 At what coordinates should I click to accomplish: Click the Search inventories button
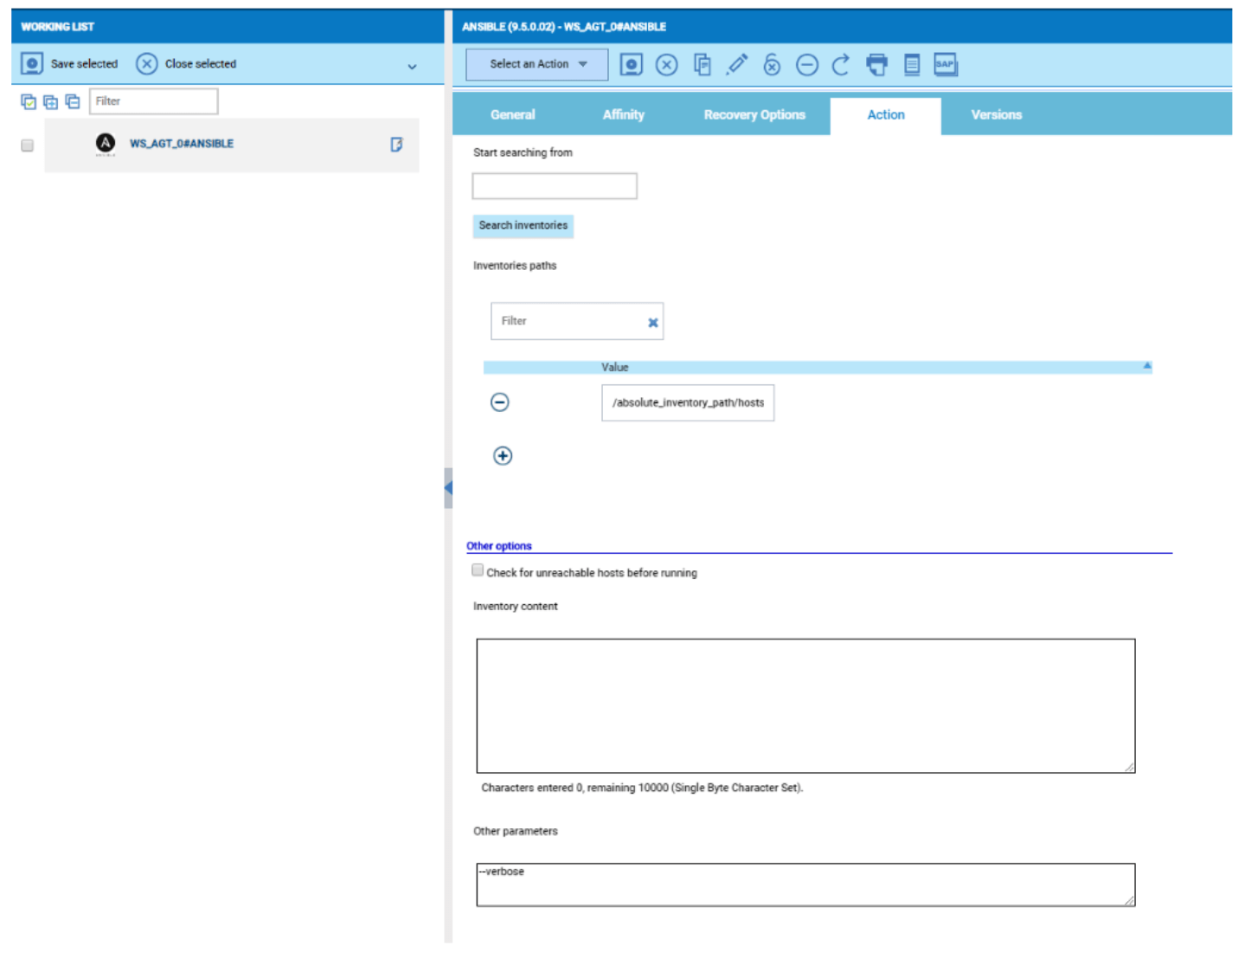(x=523, y=226)
